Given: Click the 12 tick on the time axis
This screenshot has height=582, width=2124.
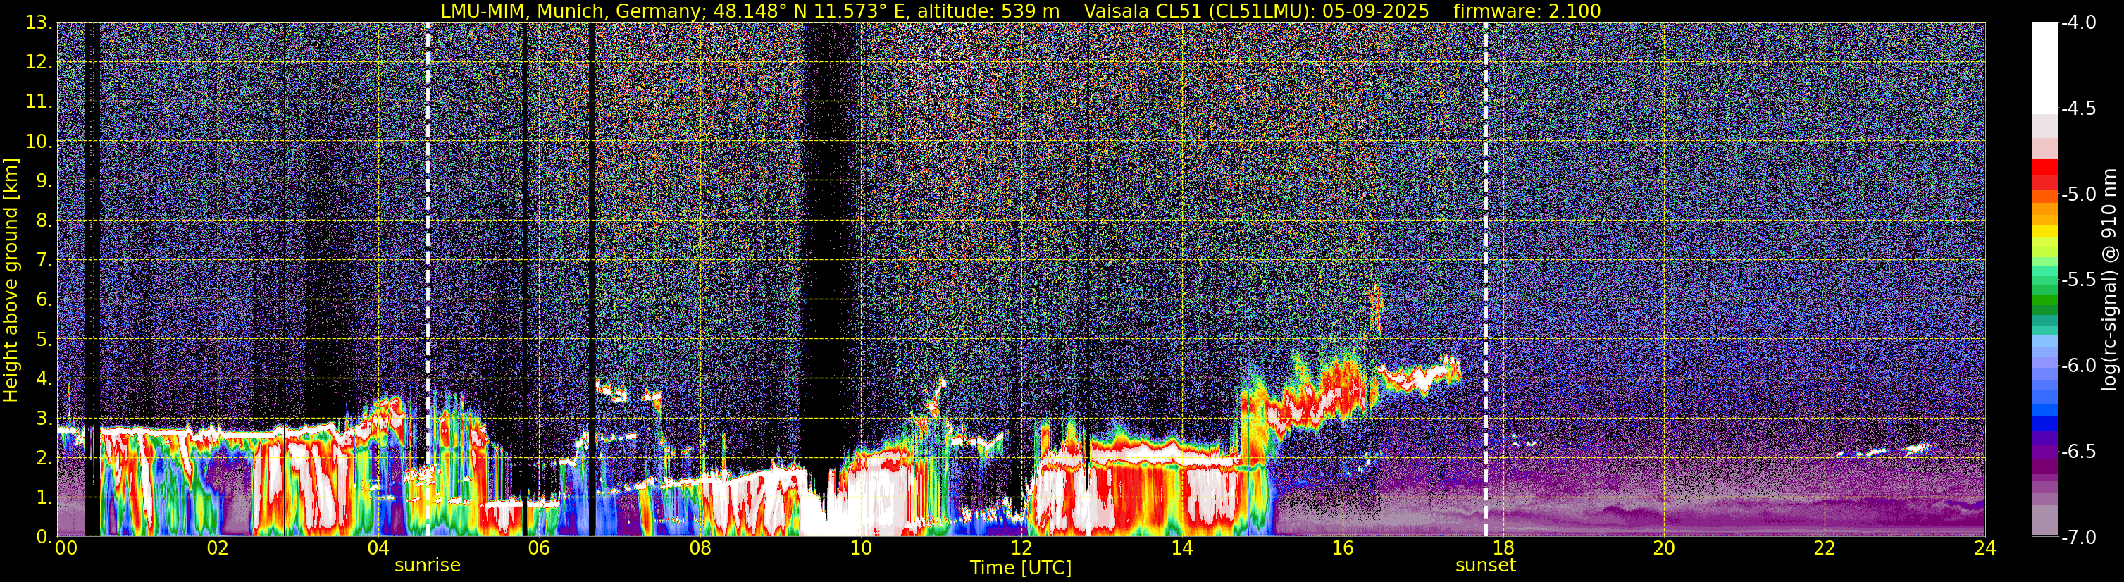Looking at the screenshot, I should coord(1021,549).
